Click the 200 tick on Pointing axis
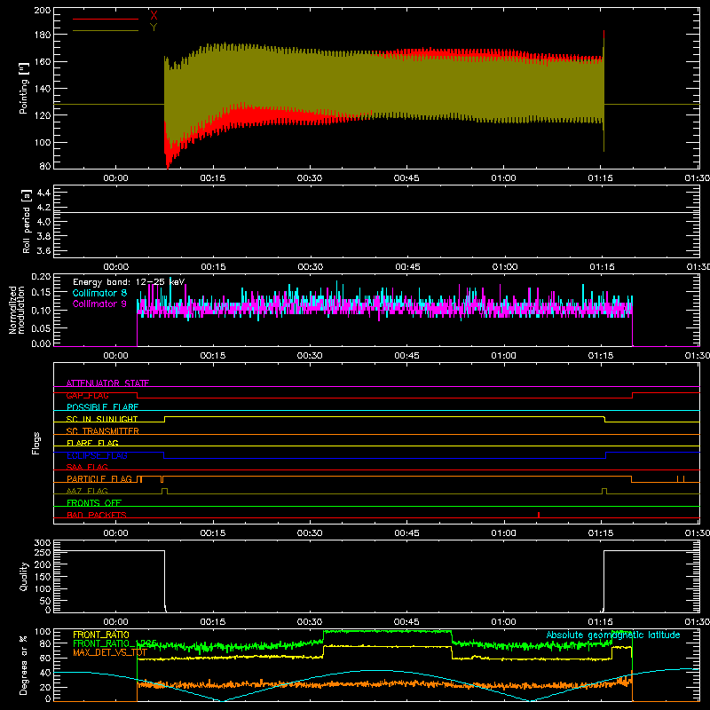The height and width of the screenshot is (710, 710). click(x=43, y=10)
